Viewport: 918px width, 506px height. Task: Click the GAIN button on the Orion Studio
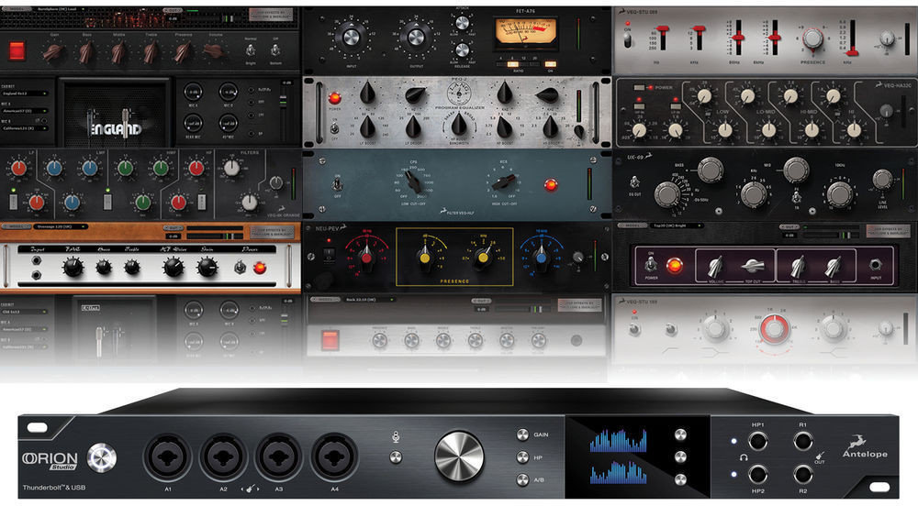(x=522, y=434)
